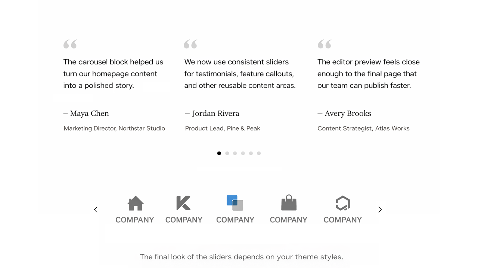Click the quote mark above Maya Chen's testimonial
Image resolution: width=478 pixels, height=268 pixels.
coord(70,44)
